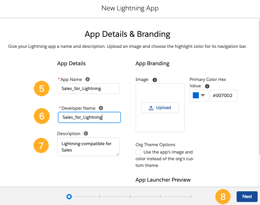Screen dimensions: 260x205
Task: Click the info icon beside Description
Action: click(86, 133)
